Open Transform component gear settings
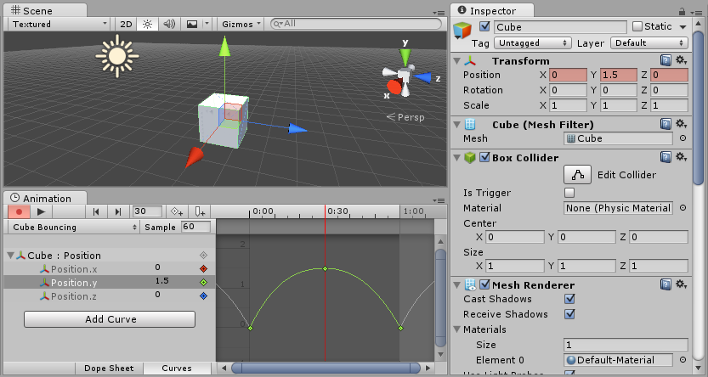The image size is (708, 377). click(682, 60)
